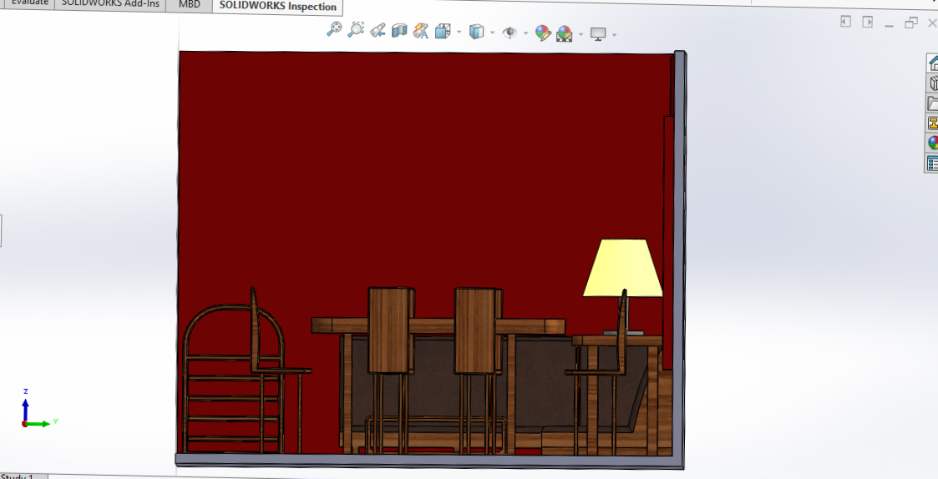
Task: Click the green Y axis of the triad
Action: click(x=39, y=424)
